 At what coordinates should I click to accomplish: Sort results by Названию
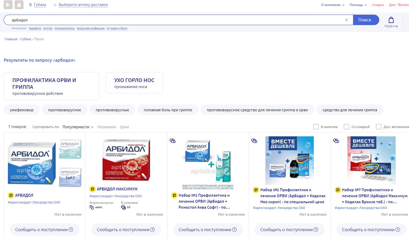point(107,127)
